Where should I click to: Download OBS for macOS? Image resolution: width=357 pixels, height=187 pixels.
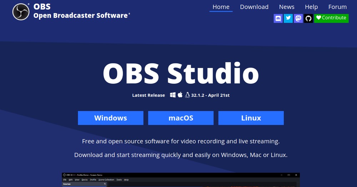point(181,118)
